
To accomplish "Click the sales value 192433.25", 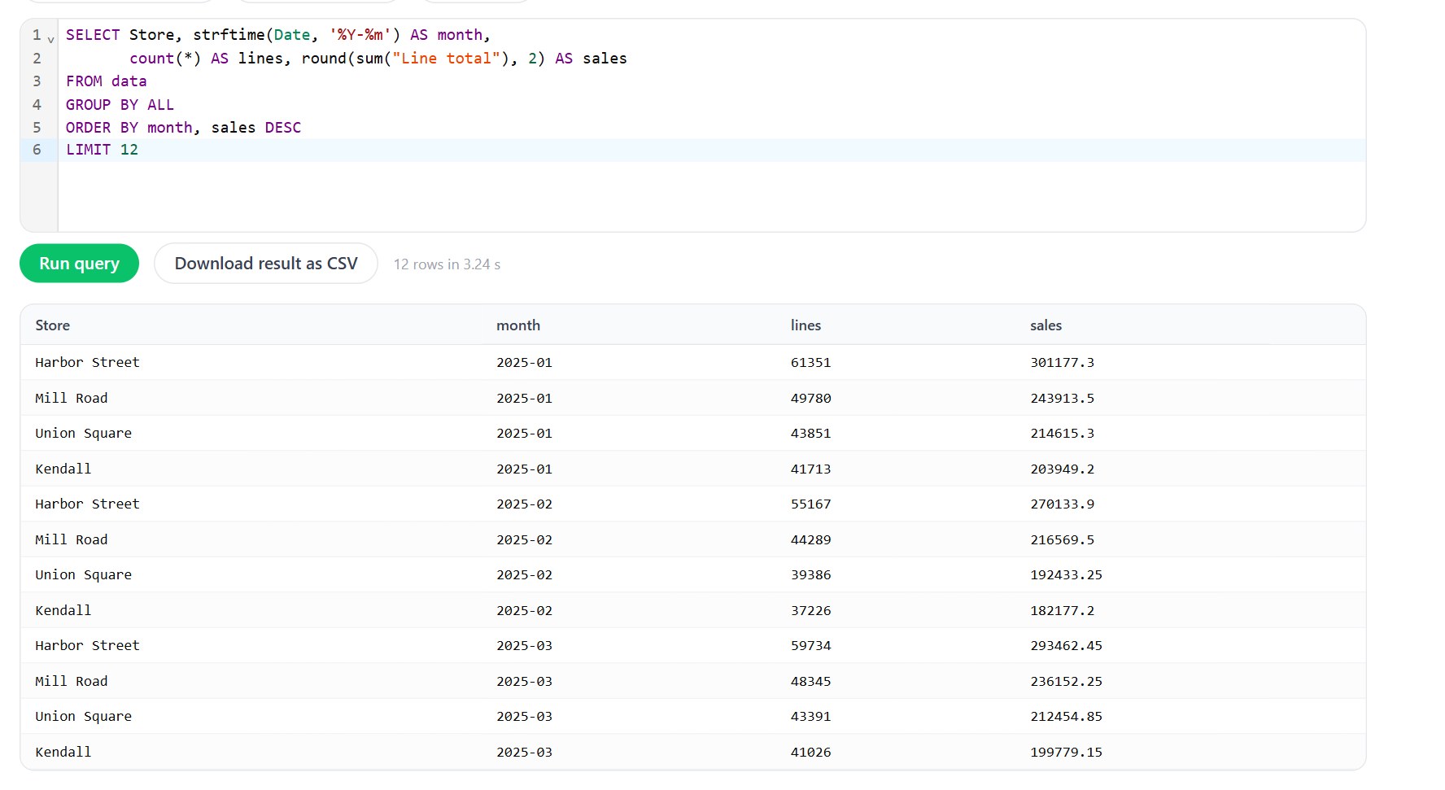I will tap(1066, 575).
